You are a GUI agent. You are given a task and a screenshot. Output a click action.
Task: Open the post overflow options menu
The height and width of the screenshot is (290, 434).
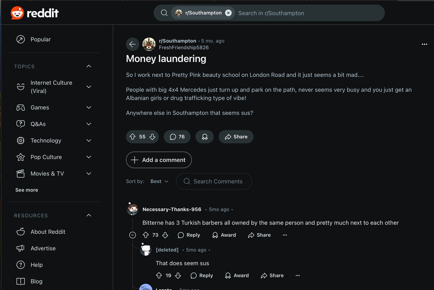[x=424, y=44]
